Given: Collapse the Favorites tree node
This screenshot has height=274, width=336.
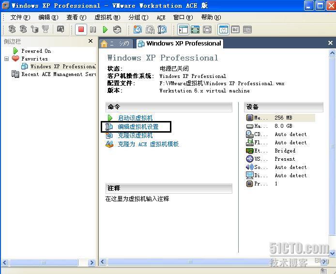Looking at the screenshot, I should coord(7,59).
